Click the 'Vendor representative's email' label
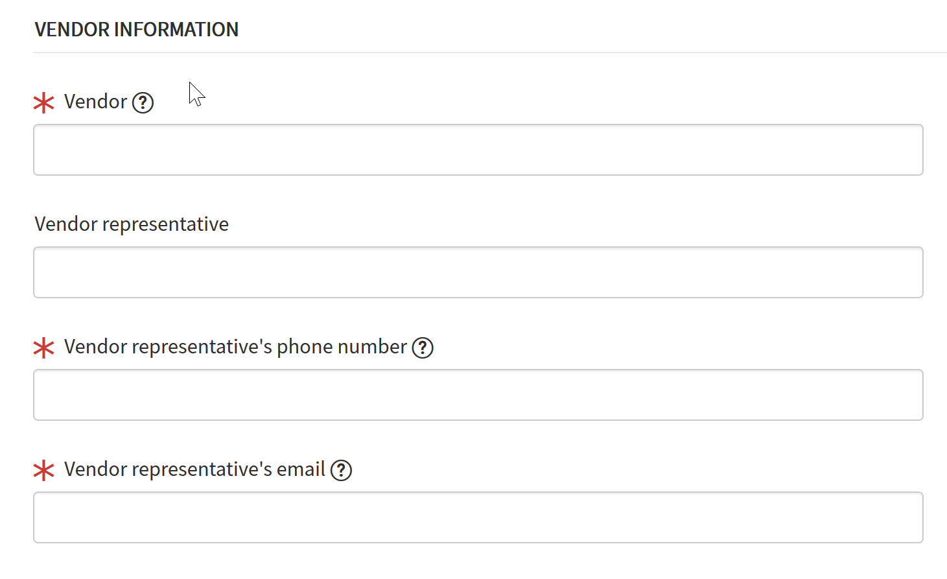 tap(194, 469)
